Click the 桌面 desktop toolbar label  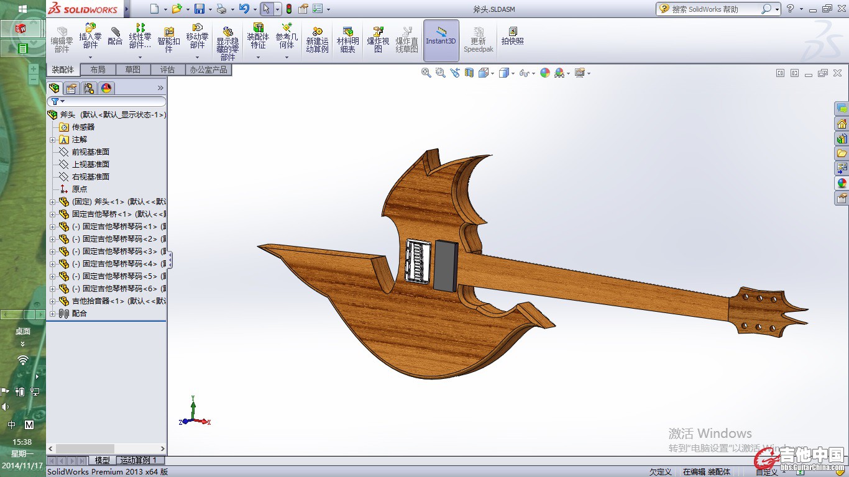22,332
